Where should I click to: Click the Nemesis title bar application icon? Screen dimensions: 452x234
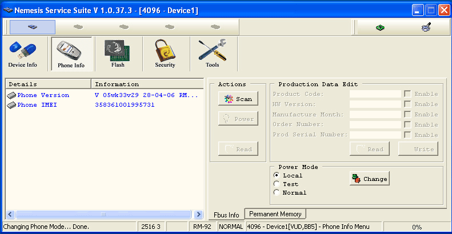pos(8,10)
